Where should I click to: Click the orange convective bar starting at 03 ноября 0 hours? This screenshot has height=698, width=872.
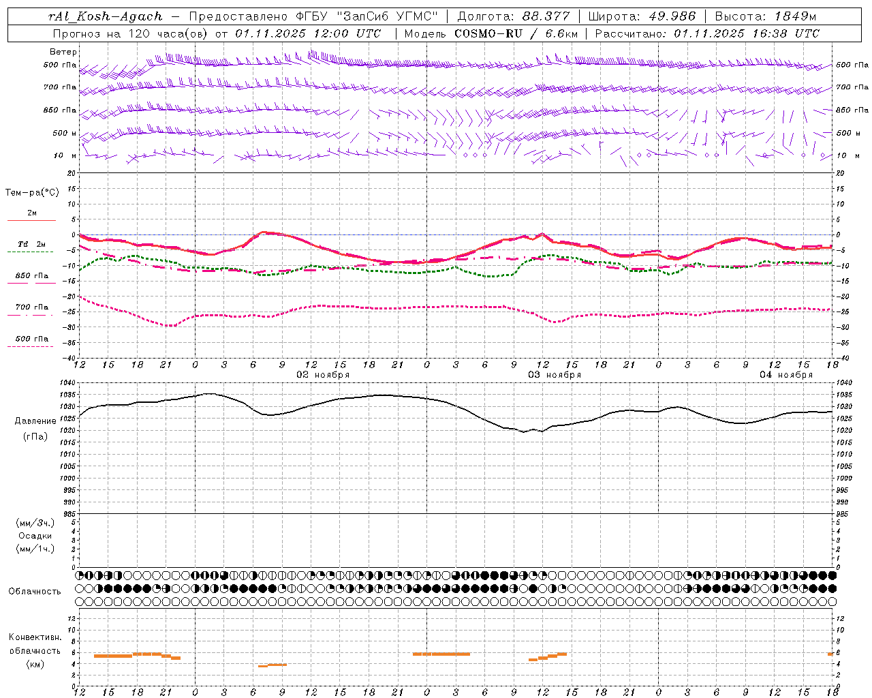(441, 654)
